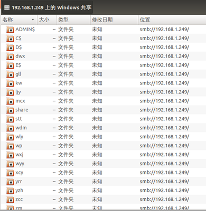Select the kw folder row

click(x=104, y=83)
